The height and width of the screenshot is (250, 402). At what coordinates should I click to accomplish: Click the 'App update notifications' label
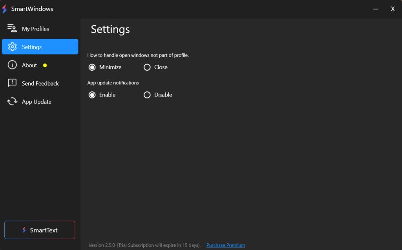pyautogui.click(x=113, y=83)
